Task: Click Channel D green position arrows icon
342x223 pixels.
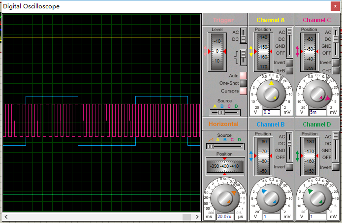Action: point(297,156)
